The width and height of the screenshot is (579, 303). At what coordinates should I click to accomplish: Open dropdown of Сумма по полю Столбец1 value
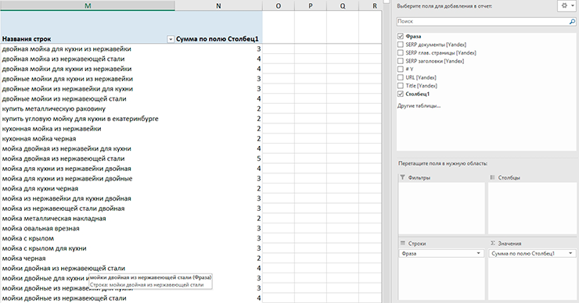[x=570, y=254]
